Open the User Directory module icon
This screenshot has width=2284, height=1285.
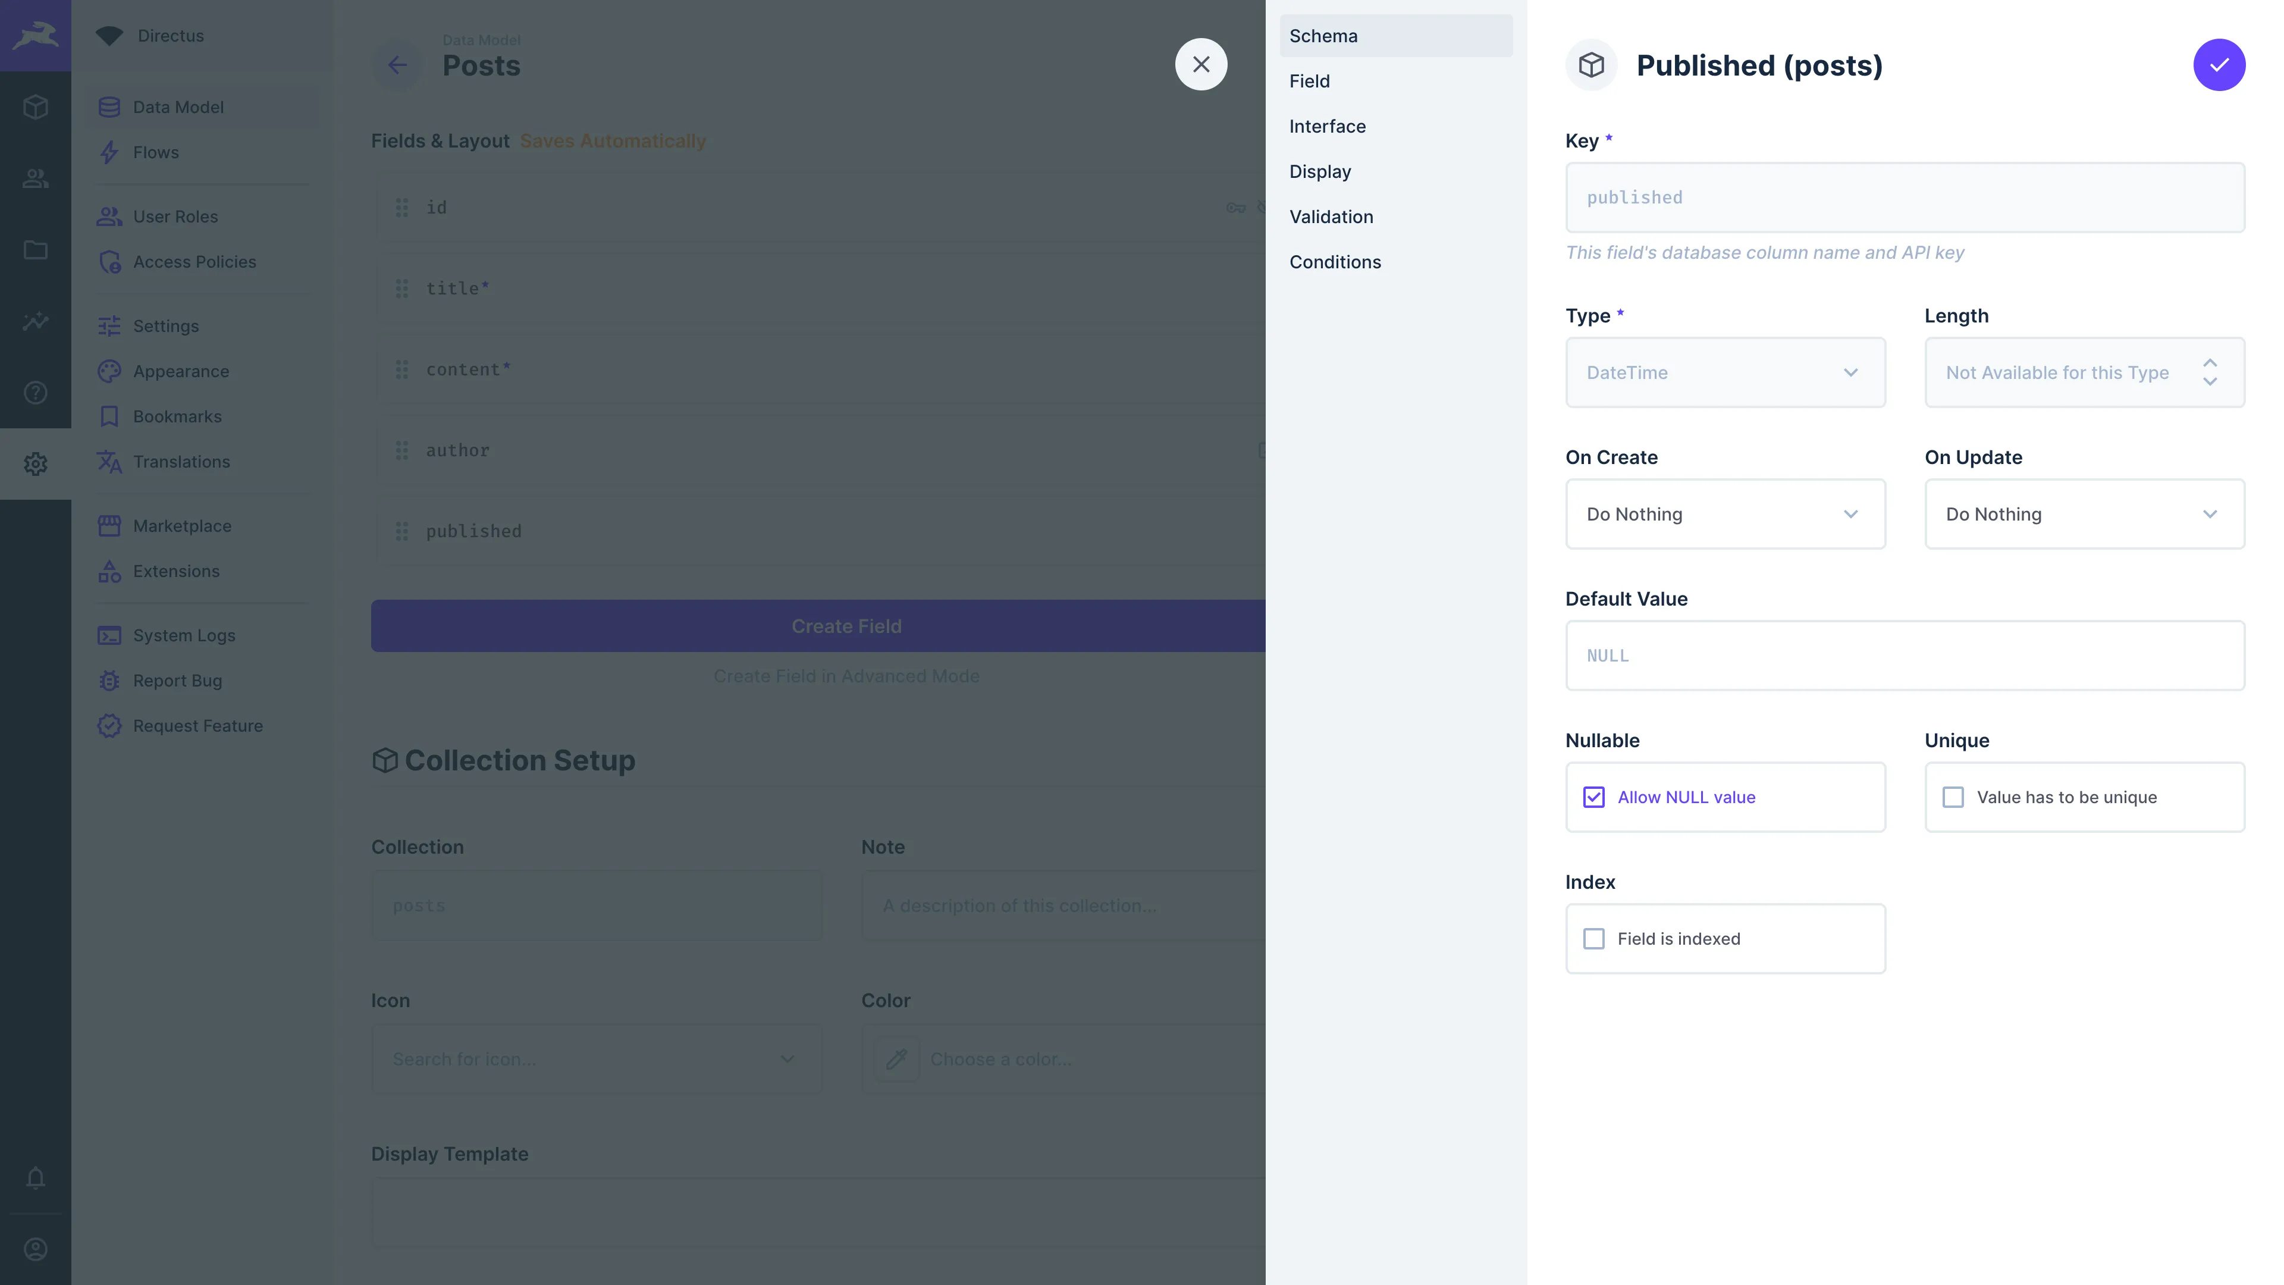[x=36, y=178]
